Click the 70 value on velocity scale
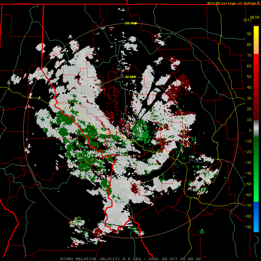This screenshot has width=261, height=261. pos(249,55)
